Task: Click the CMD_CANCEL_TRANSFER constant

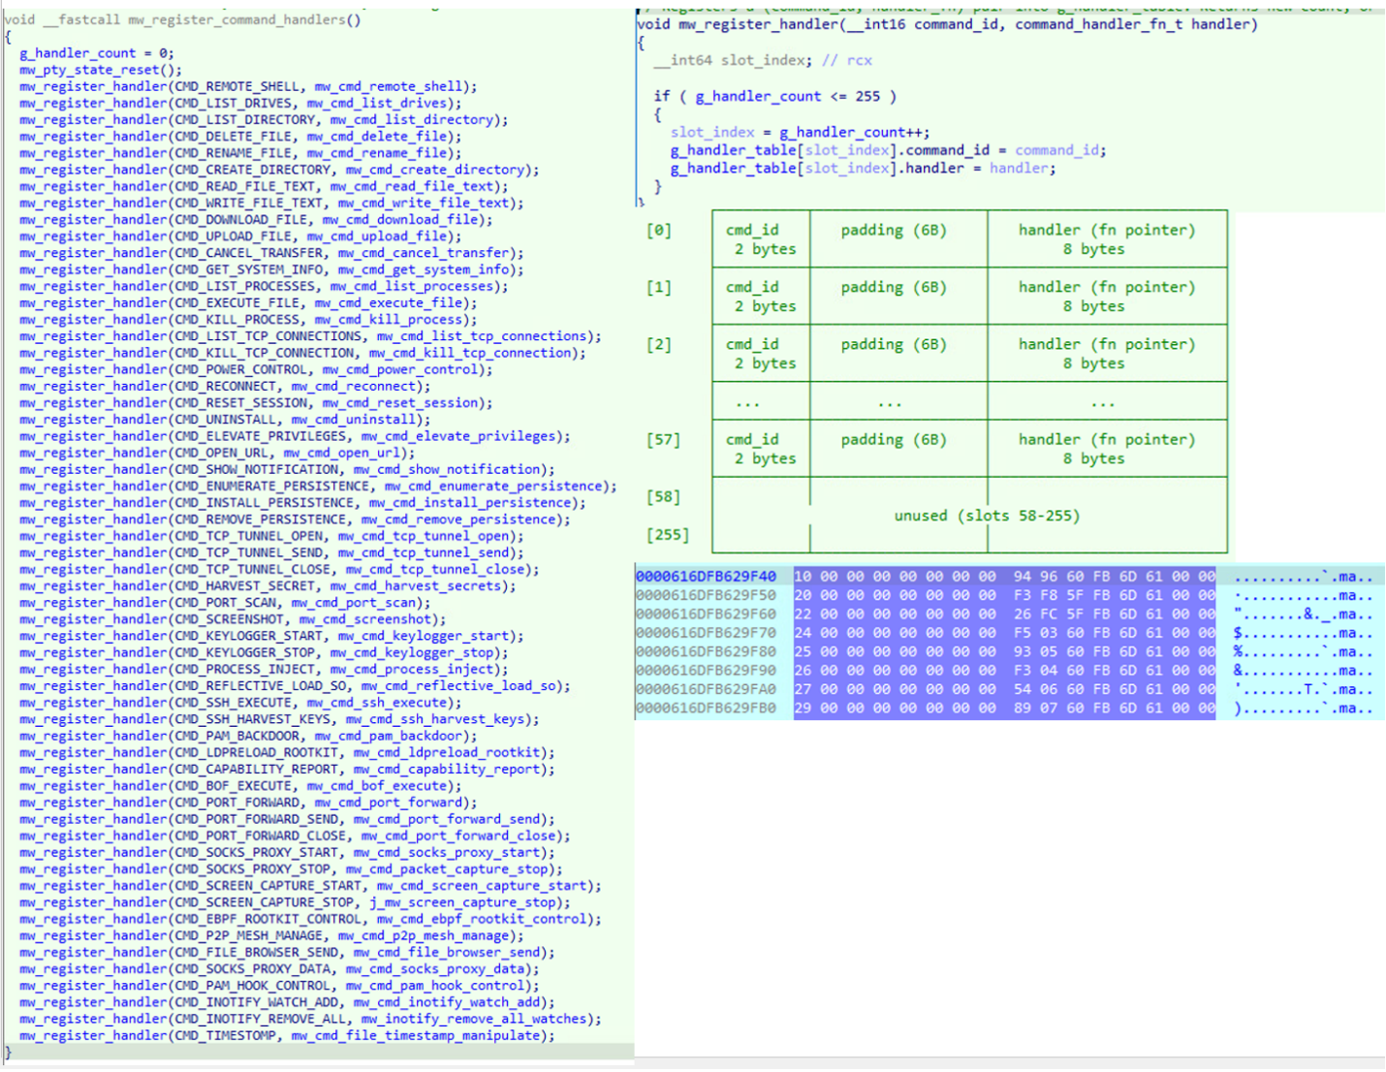Action: (248, 252)
